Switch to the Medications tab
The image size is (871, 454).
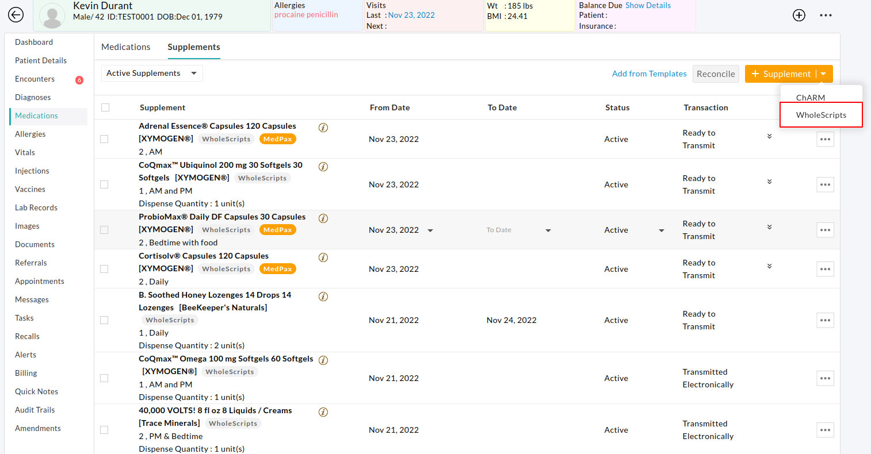pos(125,47)
